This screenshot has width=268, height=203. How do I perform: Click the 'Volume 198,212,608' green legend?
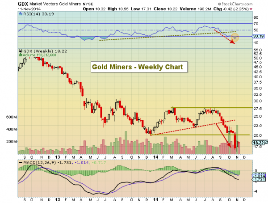click(x=39, y=55)
